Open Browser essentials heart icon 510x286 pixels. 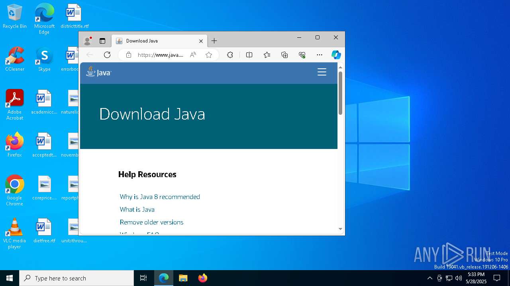(302, 55)
